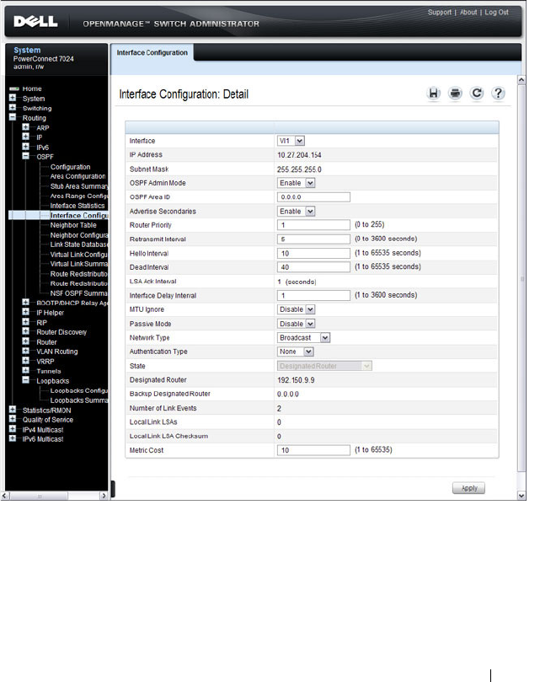Open the OSPF Admin Mode dropdown
This screenshot has height=682, width=540.
[x=296, y=183]
